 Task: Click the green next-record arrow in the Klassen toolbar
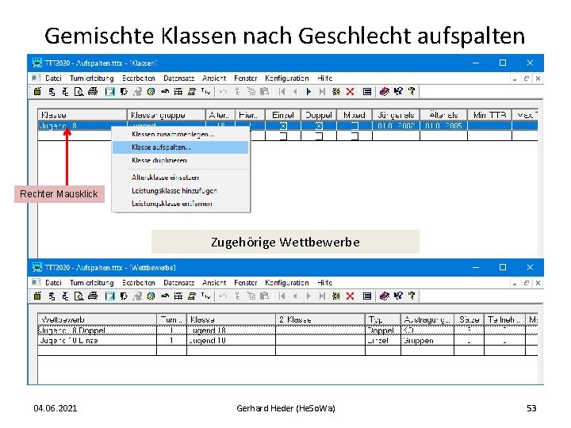308,92
